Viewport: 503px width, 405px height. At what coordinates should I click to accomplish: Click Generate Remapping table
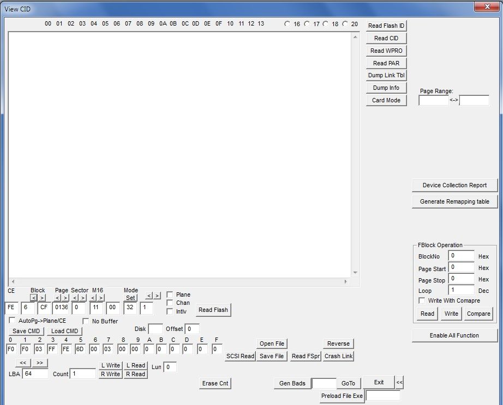(x=454, y=202)
